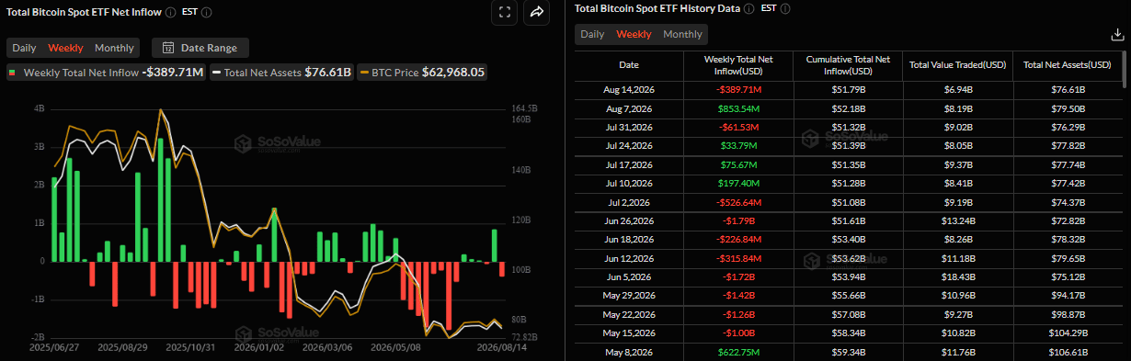Download the ETF history data
1131x361 pixels.
(x=1117, y=35)
